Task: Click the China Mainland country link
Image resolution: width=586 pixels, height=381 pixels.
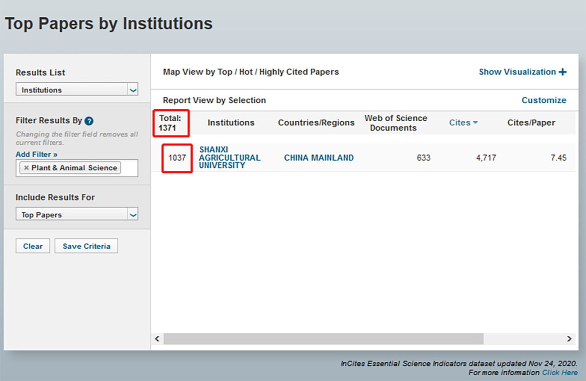Action: click(318, 158)
